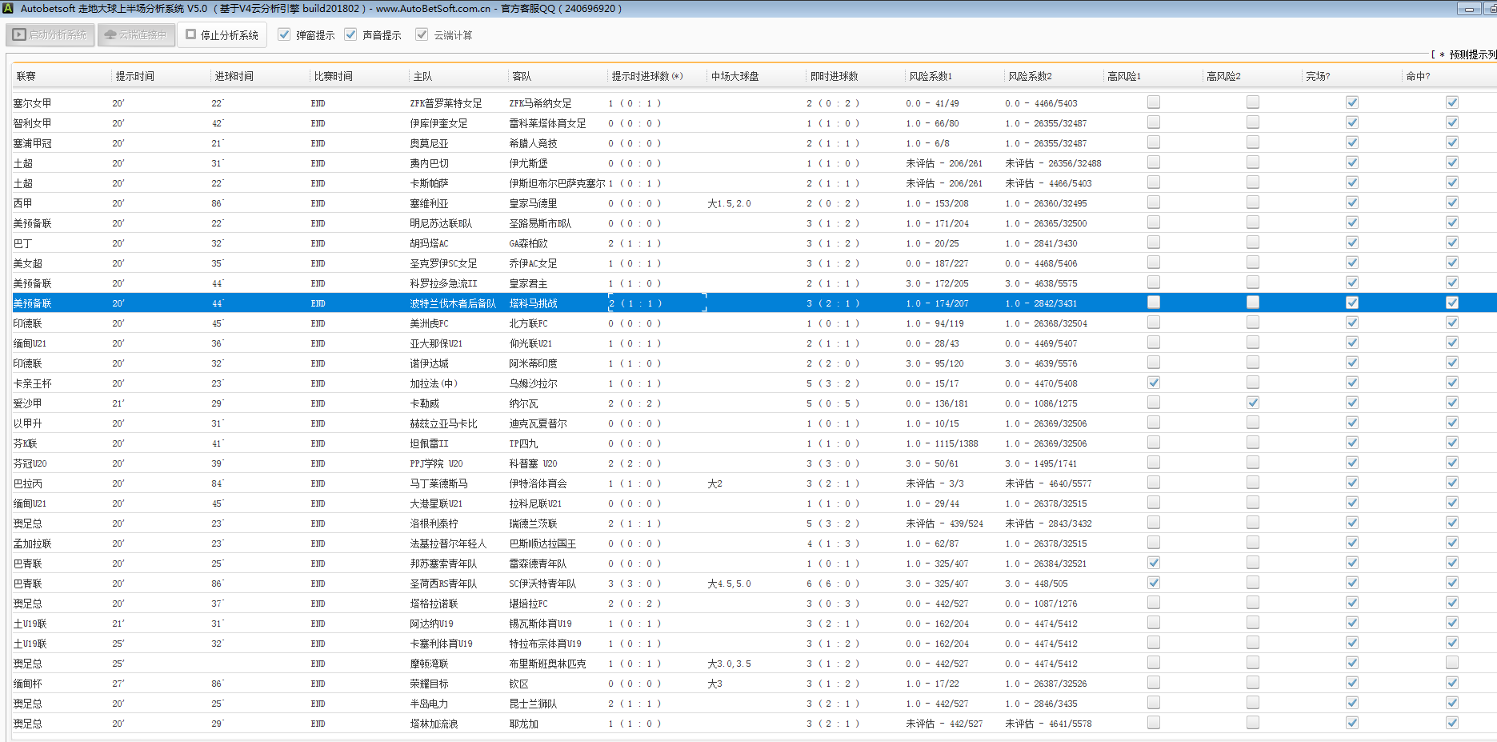Toggle the 云端计算 checkbox

point(422,35)
